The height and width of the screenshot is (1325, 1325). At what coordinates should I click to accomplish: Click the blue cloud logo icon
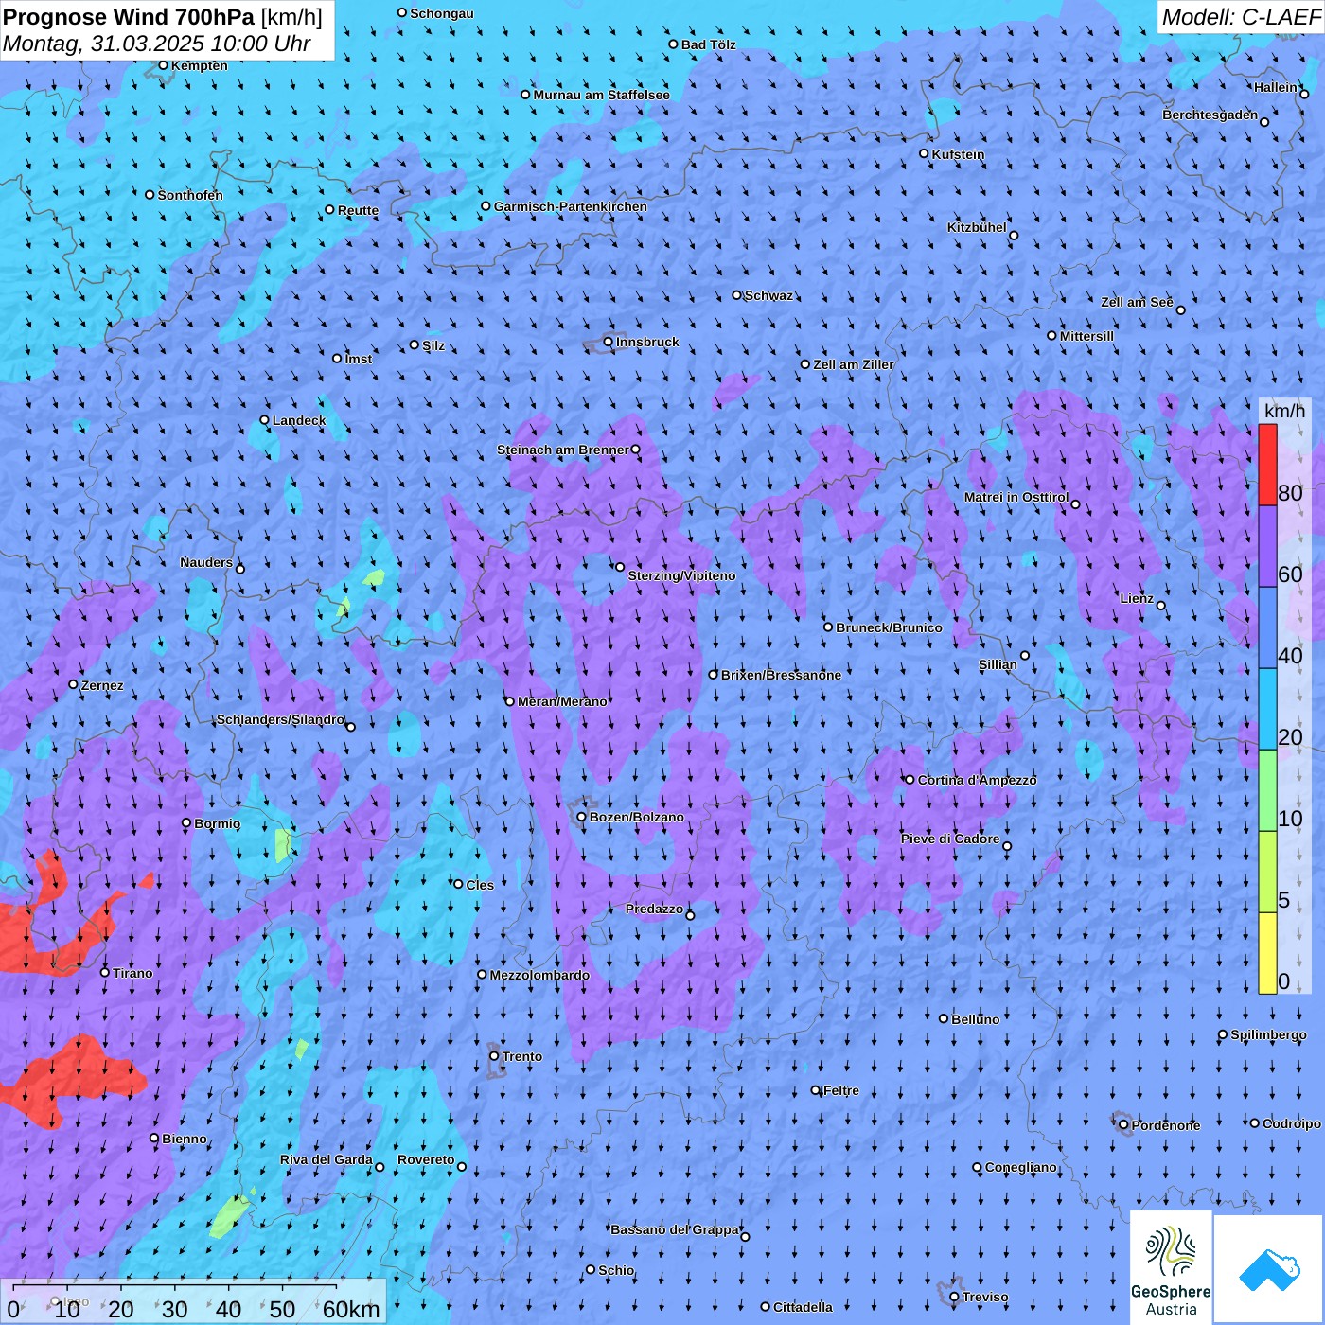[1269, 1269]
